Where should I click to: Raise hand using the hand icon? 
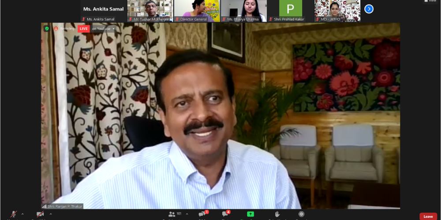coord(277,214)
